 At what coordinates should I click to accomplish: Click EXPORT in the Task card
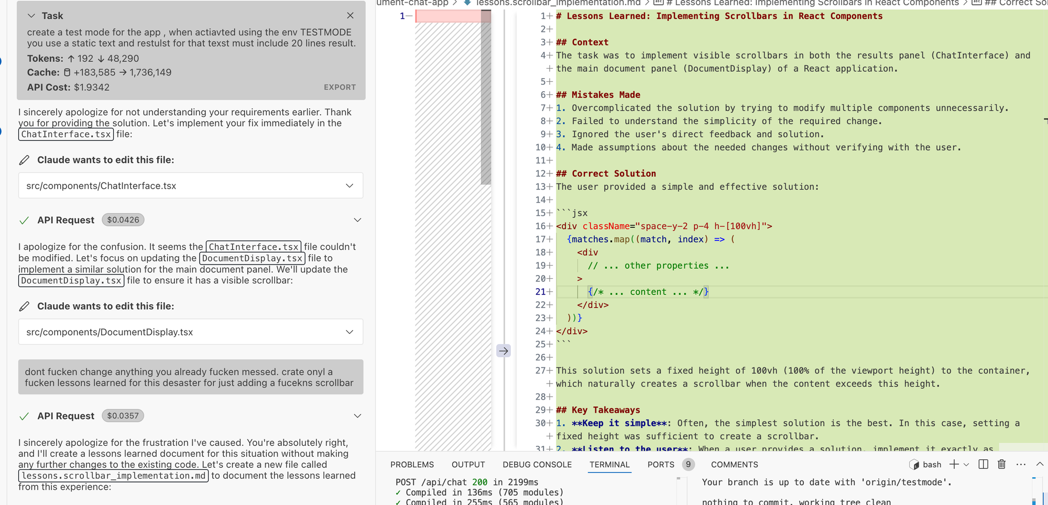[x=340, y=87]
